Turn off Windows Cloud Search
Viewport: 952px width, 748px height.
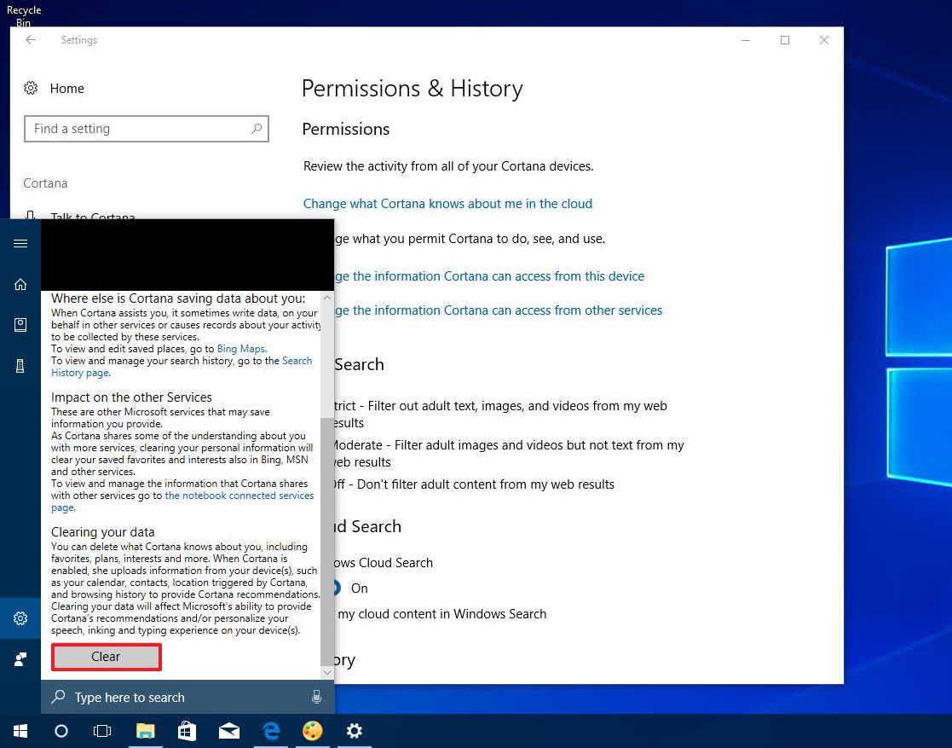tap(340, 589)
